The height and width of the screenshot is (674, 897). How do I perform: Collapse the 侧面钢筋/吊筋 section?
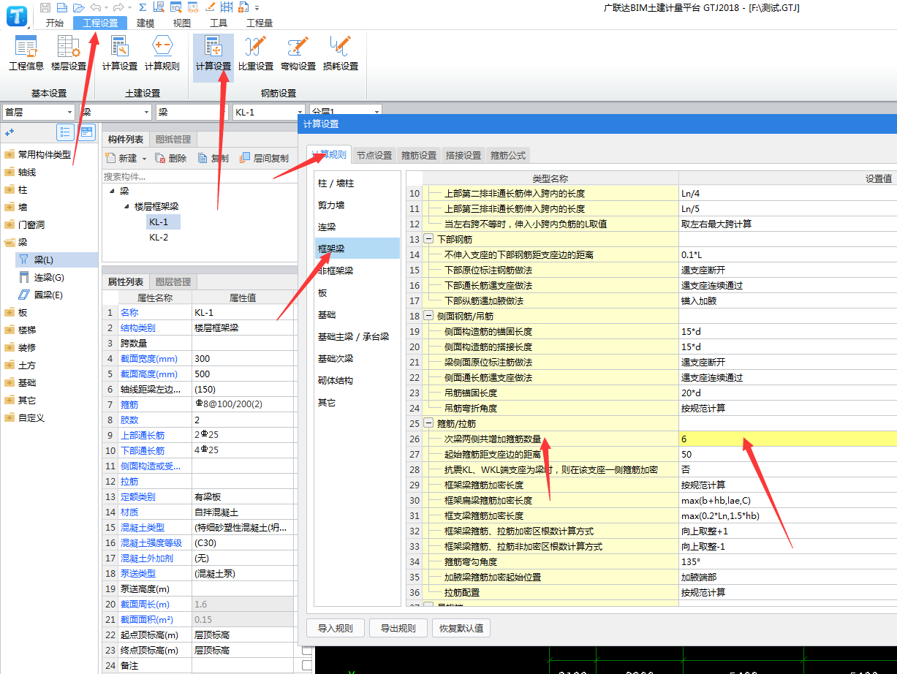[x=428, y=316]
